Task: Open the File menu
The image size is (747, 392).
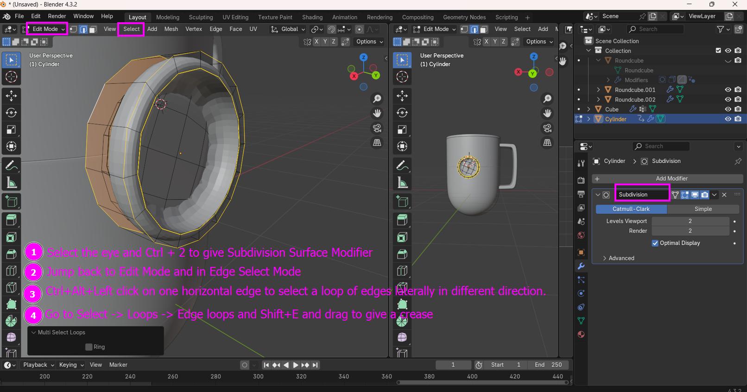Action: point(19,16)
